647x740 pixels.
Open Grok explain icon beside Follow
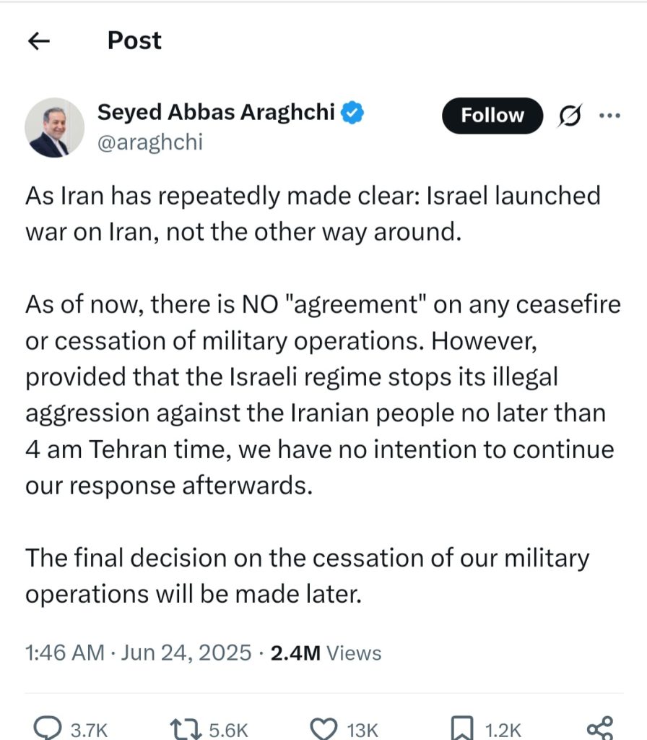[x=571, y=116]
